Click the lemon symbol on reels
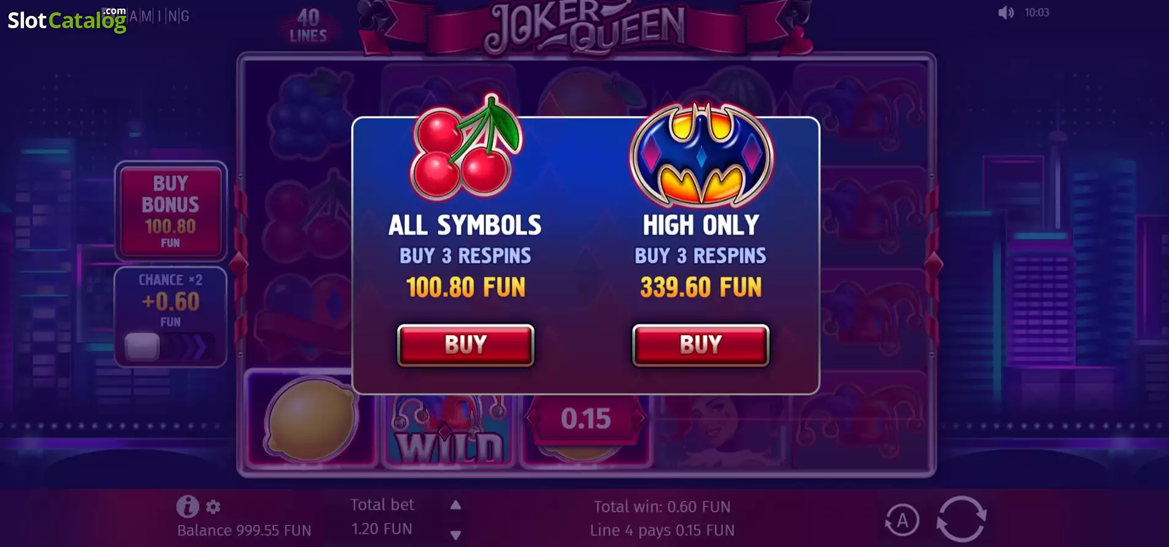1169x547 pixels. tap(311, 420)
